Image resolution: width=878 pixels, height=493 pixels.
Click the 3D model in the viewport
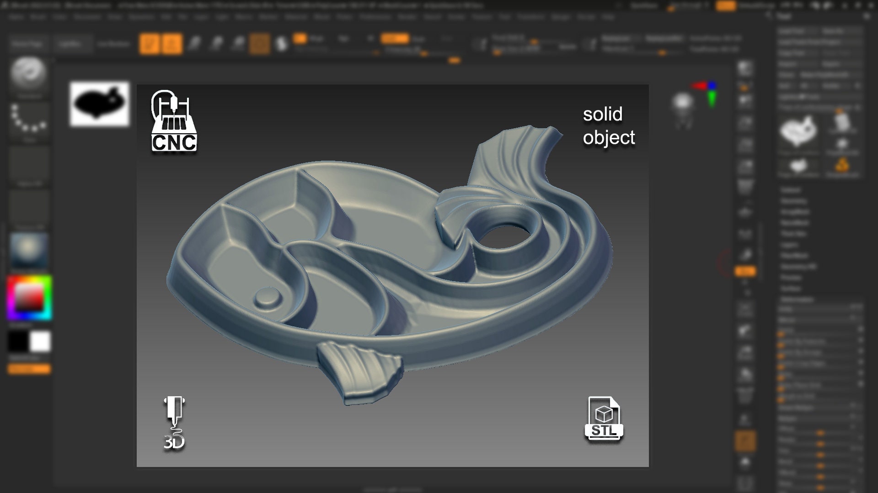click(x=389, y=265)
